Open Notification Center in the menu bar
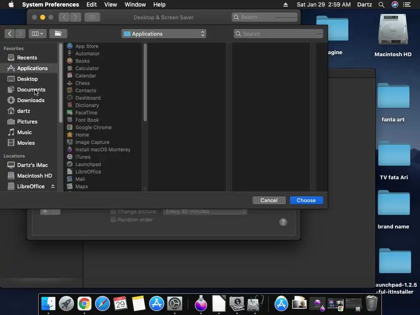This screenshot has width=420, height=315. pos(407,5)
